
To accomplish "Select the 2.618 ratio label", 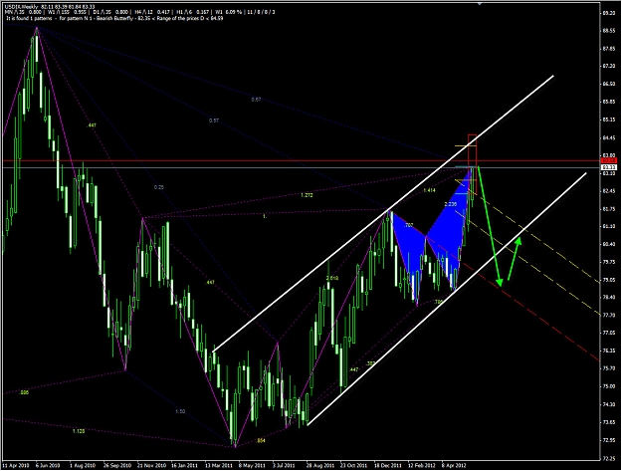I will [x=332, y=278].
